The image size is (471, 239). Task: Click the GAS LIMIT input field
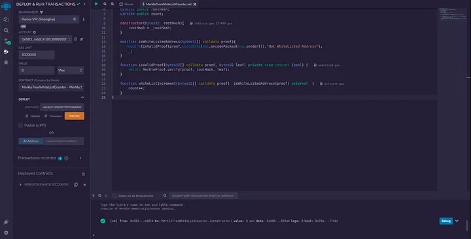pyautogui.click(x=37, y=55)
